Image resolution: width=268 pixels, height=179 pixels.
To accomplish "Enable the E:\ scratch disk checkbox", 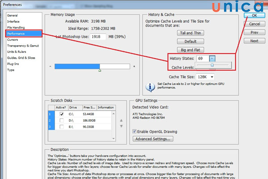I will coord(62,127).
